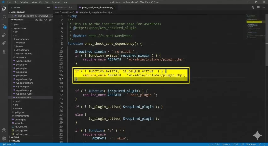Image resolution: width=268 pixels, height=146 pixels.
Task: Split the editor to the right
Action: tap(259, 7)
